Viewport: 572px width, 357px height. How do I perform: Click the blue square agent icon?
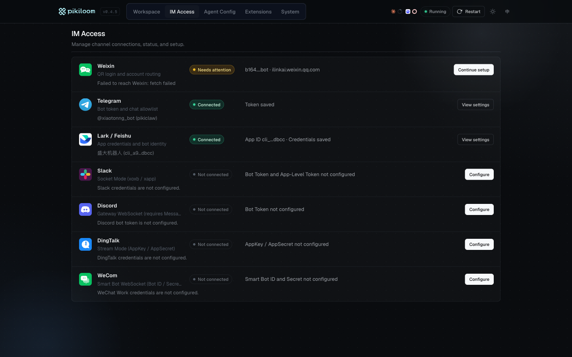coord(408,12)
